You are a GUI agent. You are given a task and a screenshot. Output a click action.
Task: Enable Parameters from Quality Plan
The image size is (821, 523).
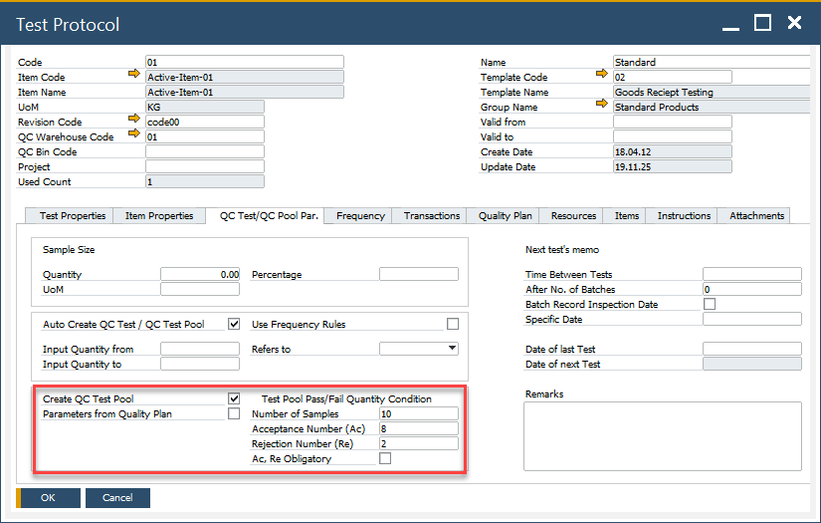234,413
